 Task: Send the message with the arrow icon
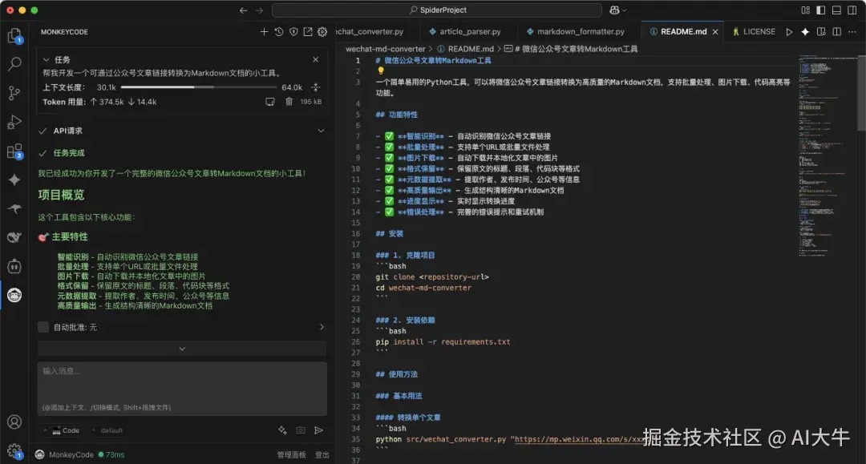[x=318, y=430]
